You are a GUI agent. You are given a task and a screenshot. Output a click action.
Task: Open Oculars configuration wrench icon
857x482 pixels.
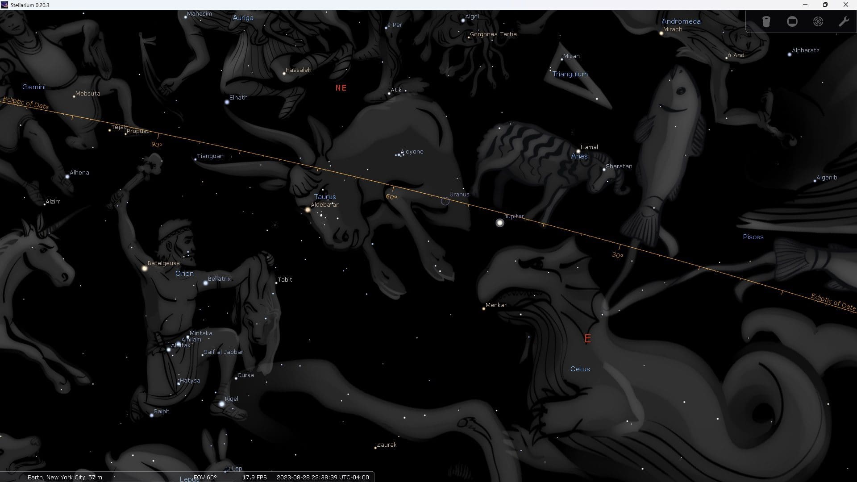(844, 21)
